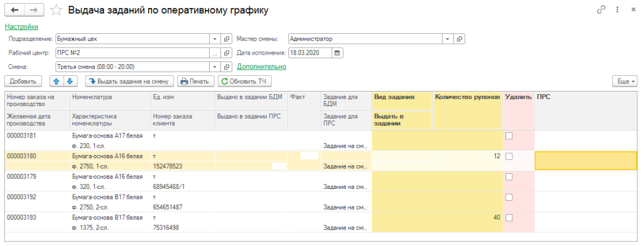Move selected row up with blue arrow
Screen dimensions: 643x246
coord(56,81)
